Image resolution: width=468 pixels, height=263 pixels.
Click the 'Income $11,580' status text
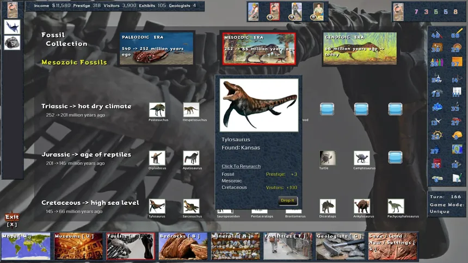point(52,5)
